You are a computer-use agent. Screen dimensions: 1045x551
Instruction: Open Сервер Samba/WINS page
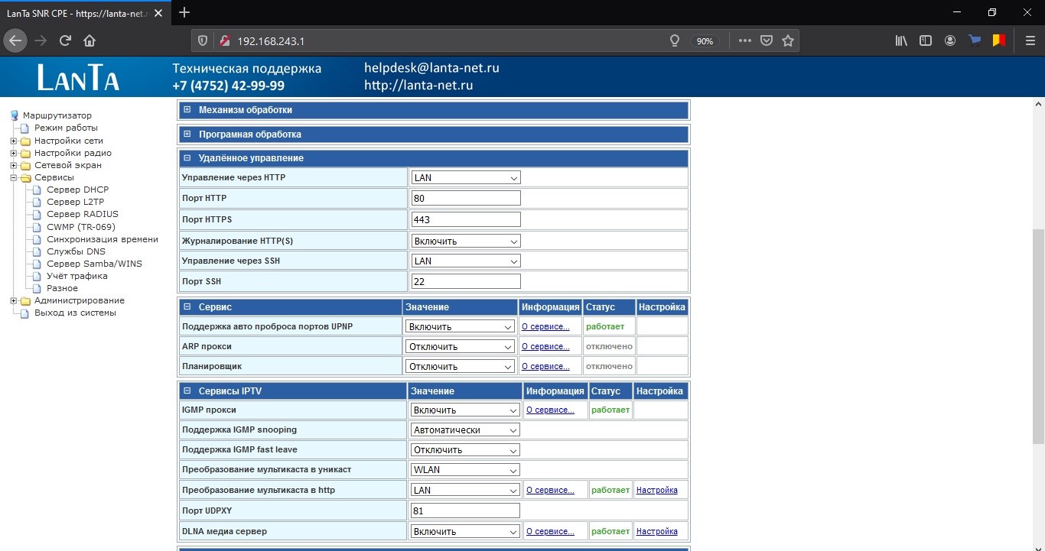click(x=94, y=264)
